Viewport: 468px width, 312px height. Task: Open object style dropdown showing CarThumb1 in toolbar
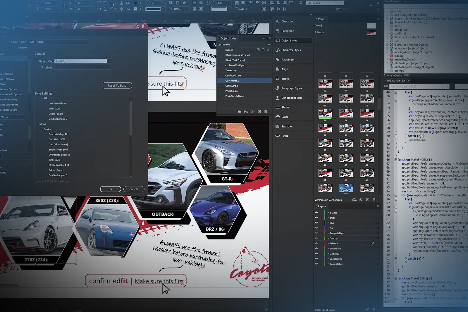tap(346, 3)
